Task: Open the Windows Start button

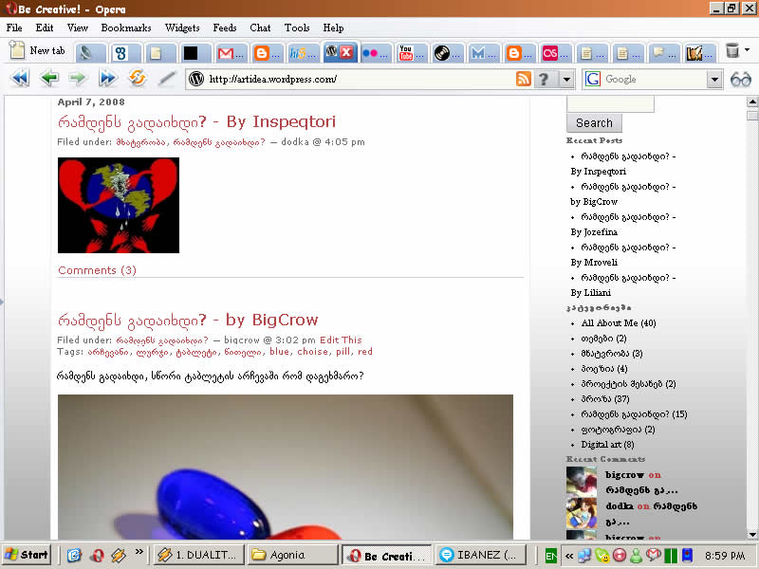Action: pyautogui.click(x=27, y=555)
